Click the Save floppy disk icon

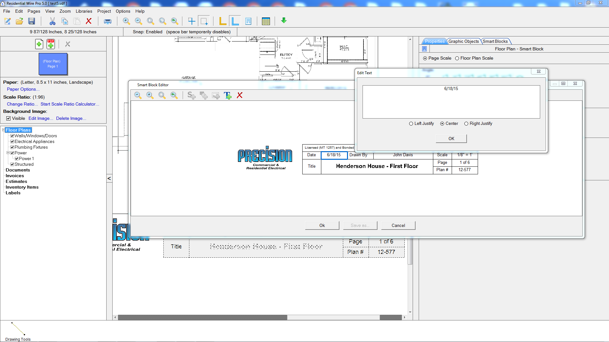coord(31,21)
